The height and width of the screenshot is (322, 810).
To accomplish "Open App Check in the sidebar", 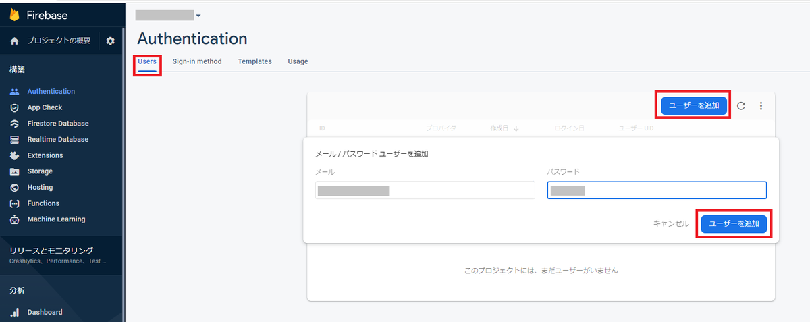I will coord(45,107).
